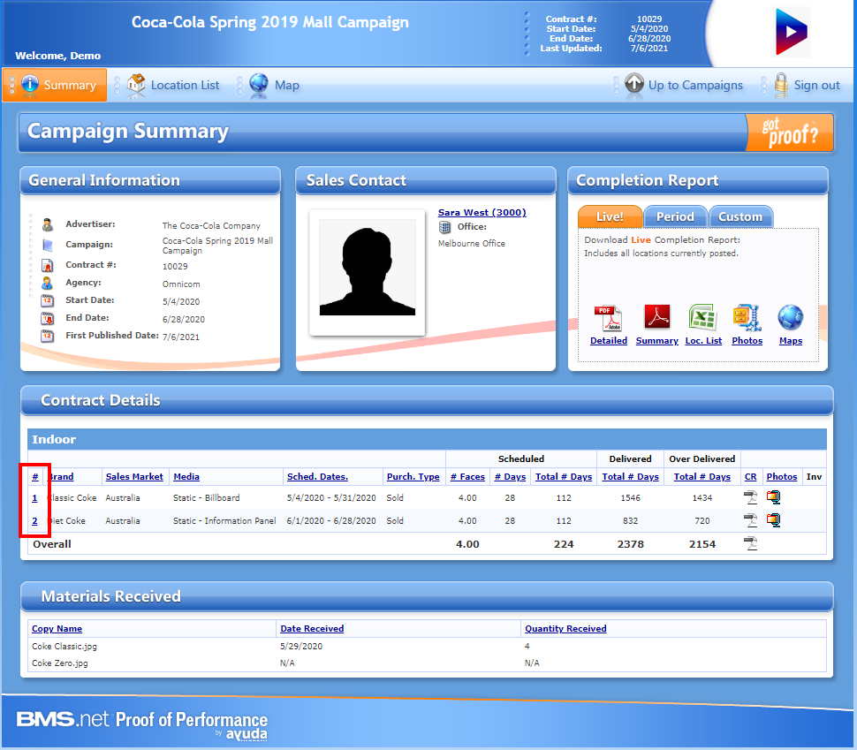Sort by # Faces column

[x=467, y=477]
